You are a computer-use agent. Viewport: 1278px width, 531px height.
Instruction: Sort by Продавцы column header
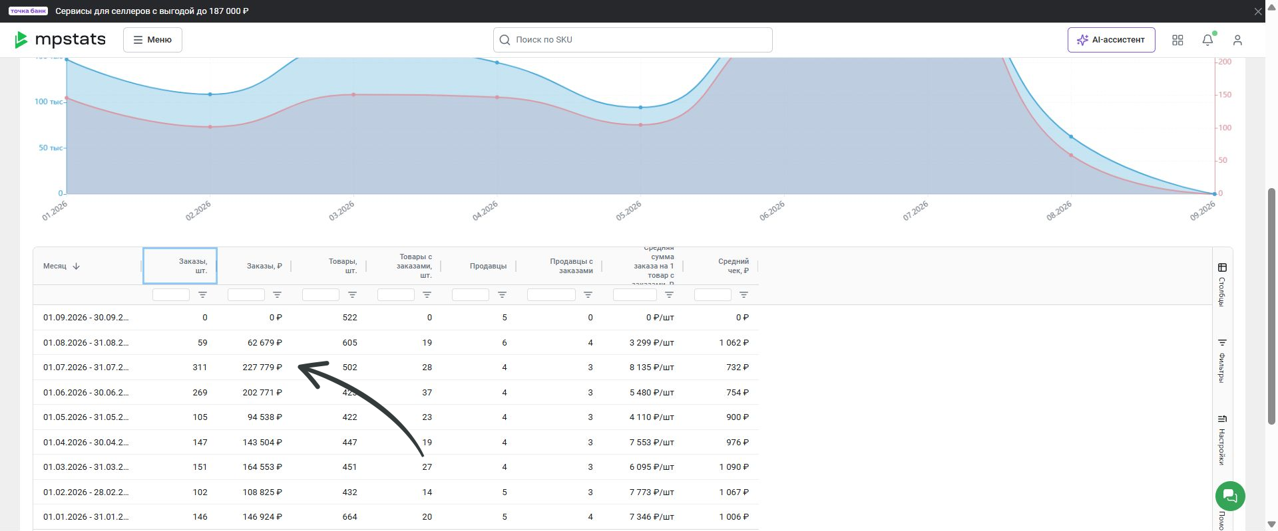(x=488, y=266)
